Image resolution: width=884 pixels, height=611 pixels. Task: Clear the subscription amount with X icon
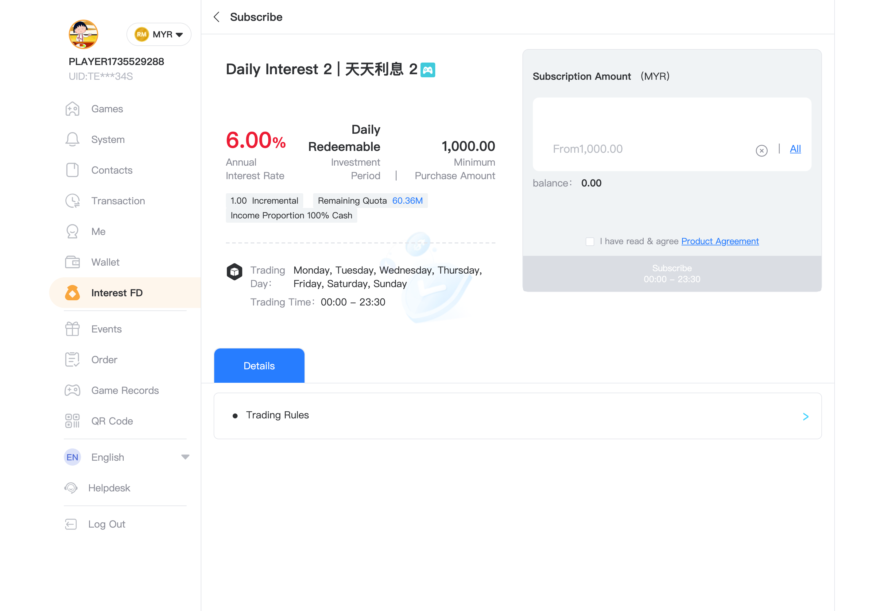[762, 151]
